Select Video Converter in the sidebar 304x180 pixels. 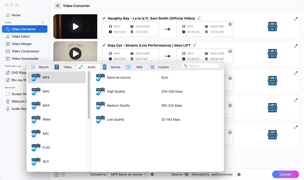pyautogui.click(x=25, y=29)
